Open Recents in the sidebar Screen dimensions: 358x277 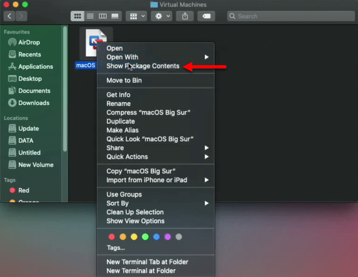click(x=25, y=54)
